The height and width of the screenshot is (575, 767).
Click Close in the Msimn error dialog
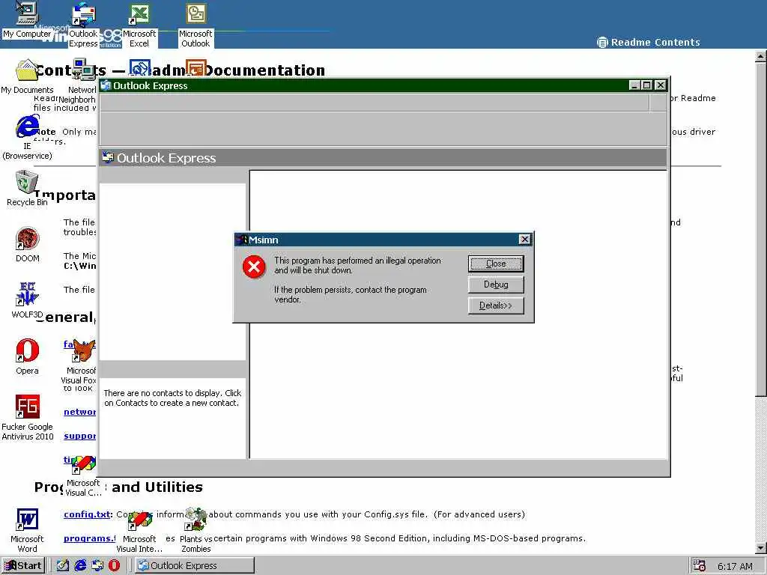coord(496,264)
